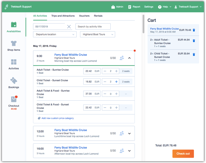Click guests icon on 9:30 cruise
The image size is (206, 163).
tap(122, 58)
